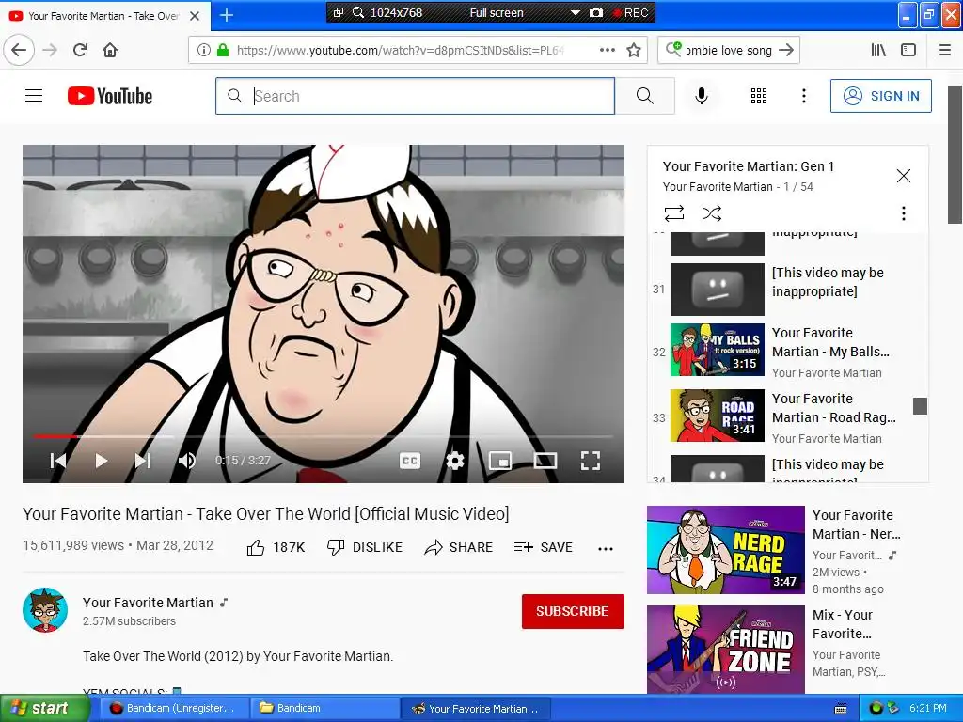Switch to Bandicam folder taskbar item
Viewport: 963px width, 722px height.
324,709
